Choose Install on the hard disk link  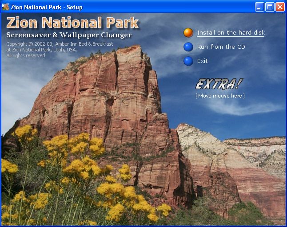click(x=231, y=33)
